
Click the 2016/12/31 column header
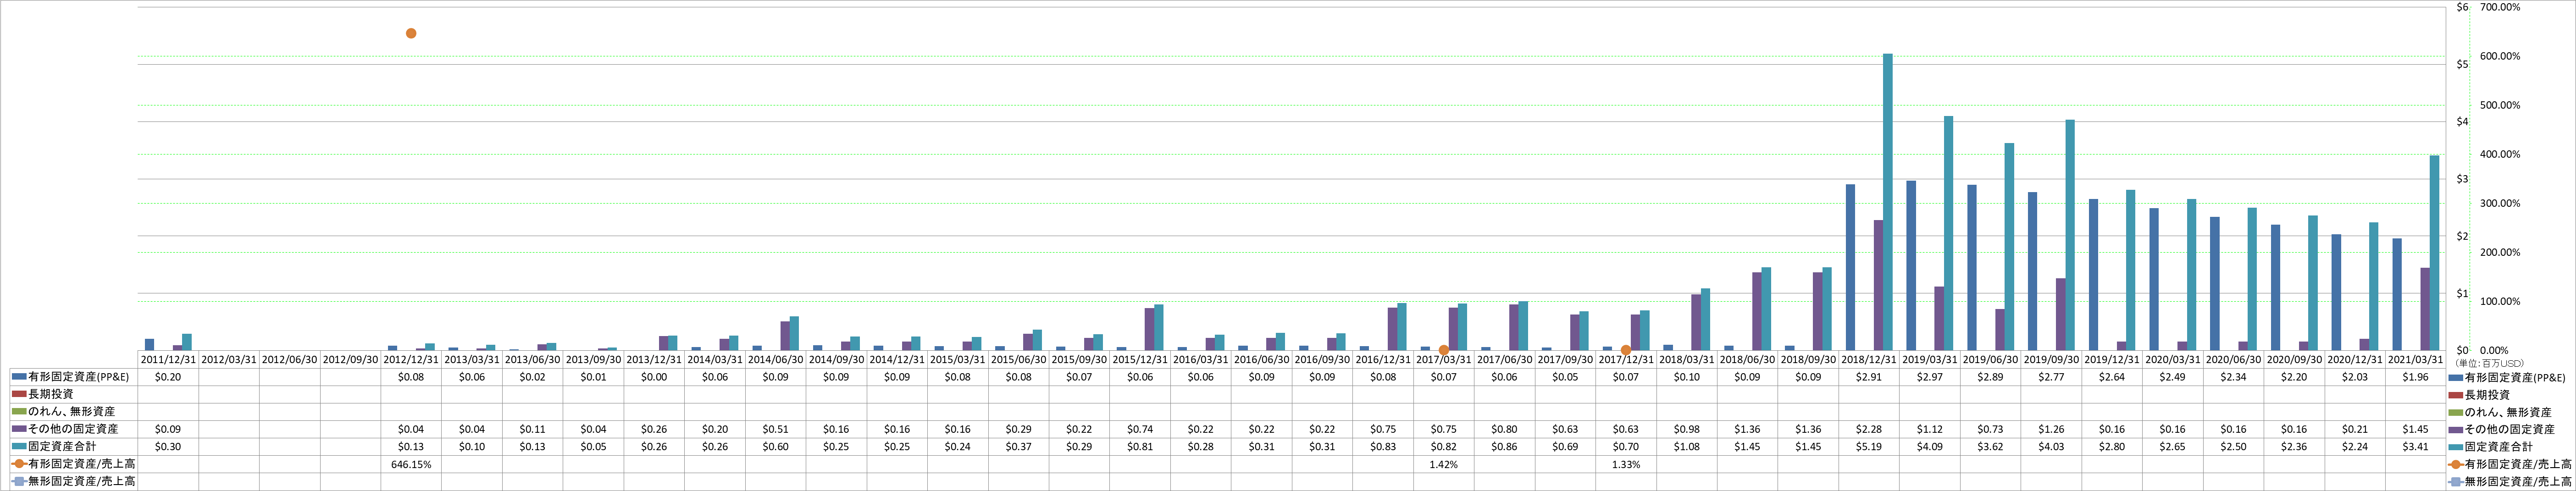[x=1383, y=360]
